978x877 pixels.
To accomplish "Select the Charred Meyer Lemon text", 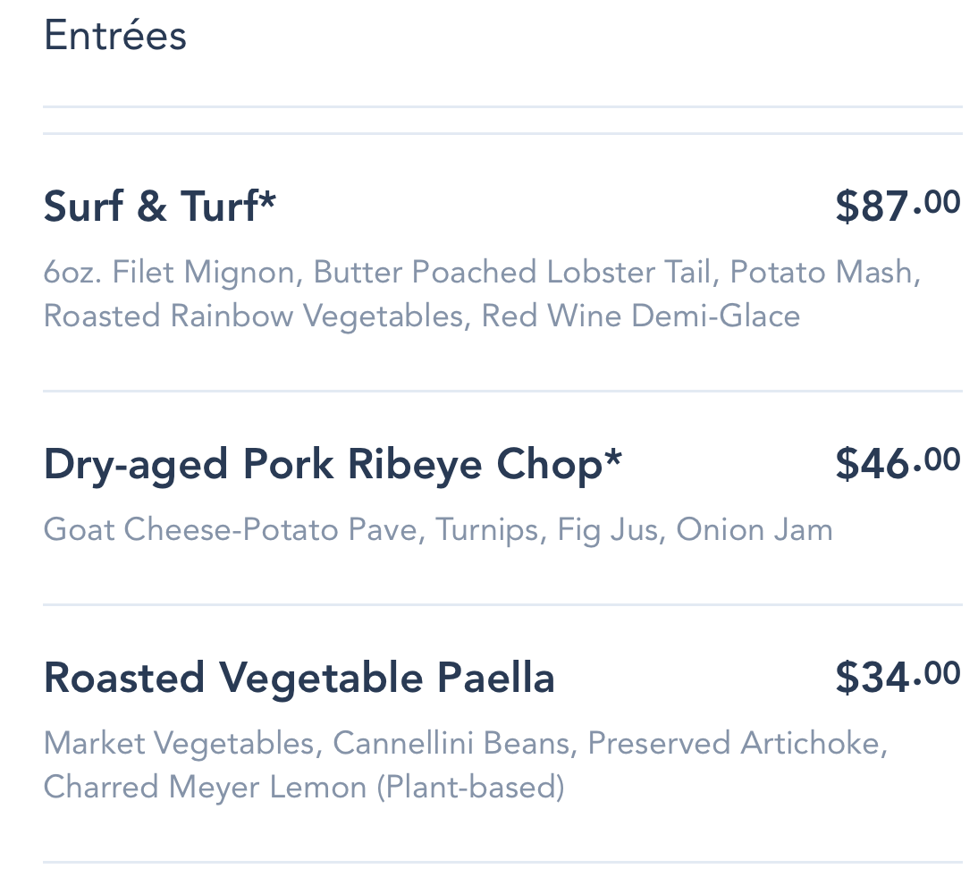I will click(205, 788).
